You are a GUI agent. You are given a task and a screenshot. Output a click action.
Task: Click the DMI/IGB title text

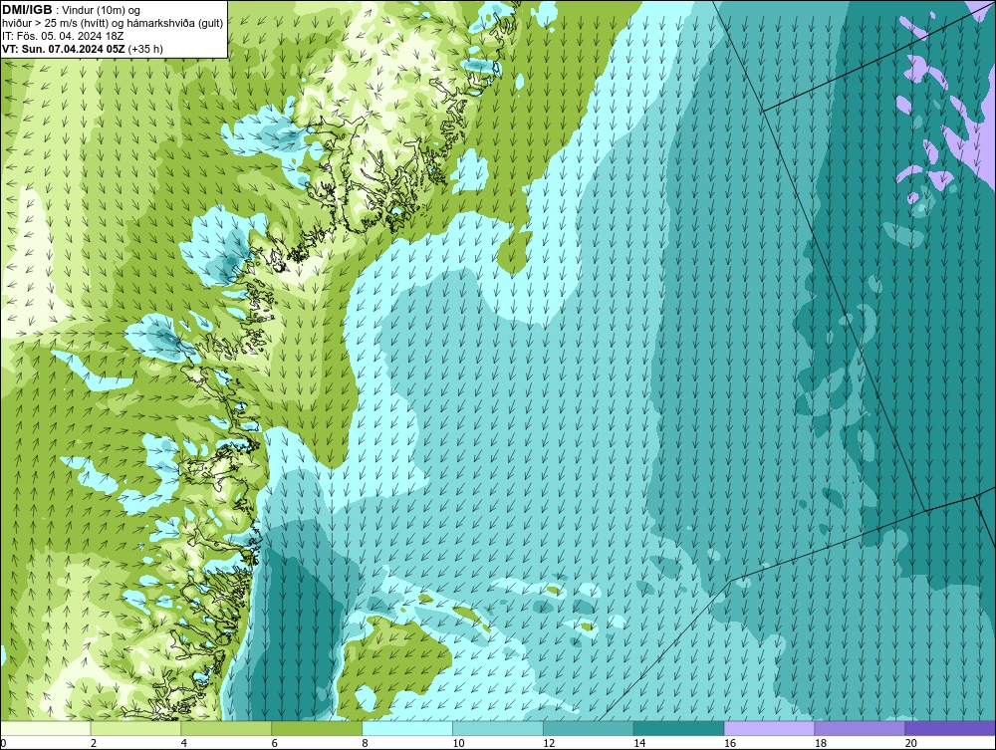click(x=27, y=10)
